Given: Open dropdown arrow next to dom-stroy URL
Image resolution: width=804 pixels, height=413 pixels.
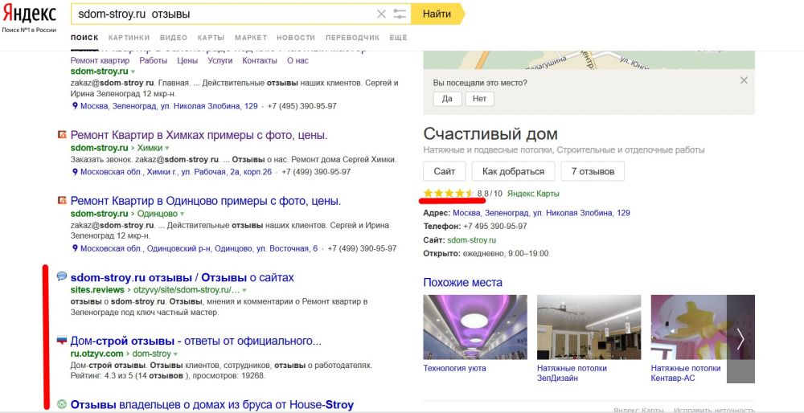Looking at the screenshot, I should coord(176,354).
